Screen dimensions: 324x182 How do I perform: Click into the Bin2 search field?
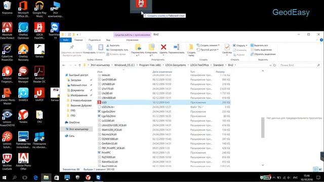(x=300, y=65)
